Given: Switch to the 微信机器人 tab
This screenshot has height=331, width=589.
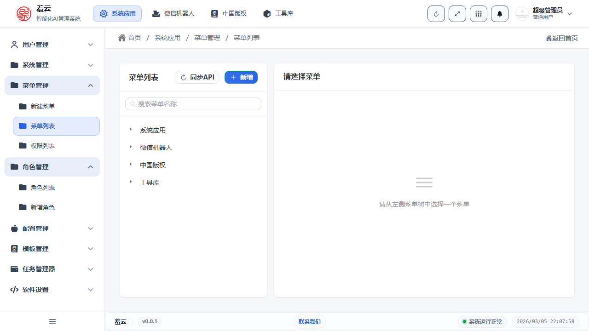Looking at the screenshot, I should [173, 13].
